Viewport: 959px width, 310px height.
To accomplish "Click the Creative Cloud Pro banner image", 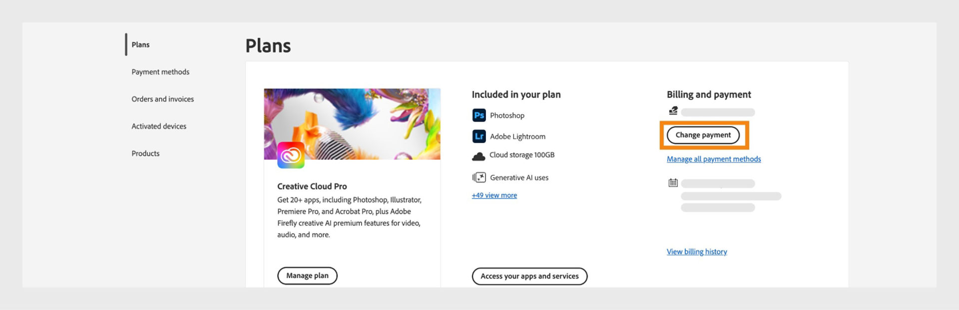I will coord(352,124).
